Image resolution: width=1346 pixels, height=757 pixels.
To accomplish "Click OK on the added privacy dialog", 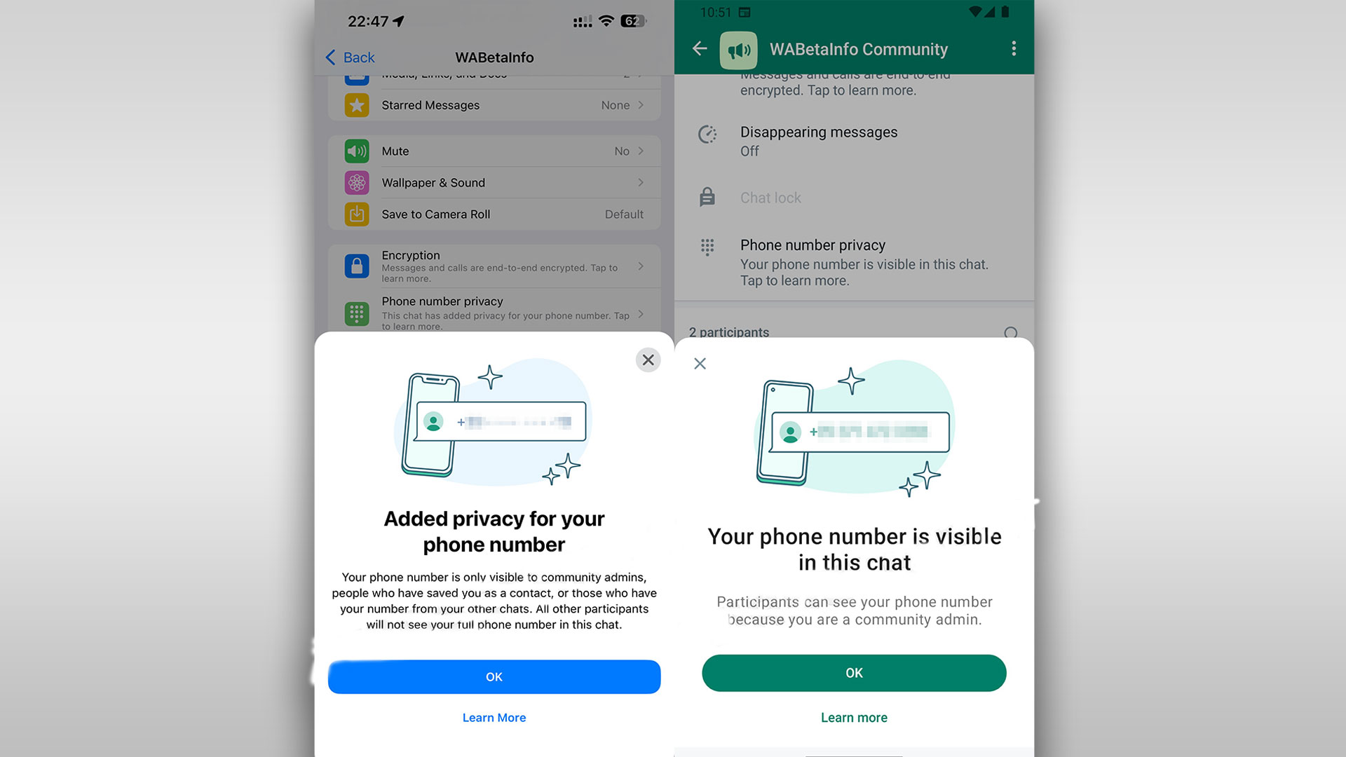I will click(494, 676).
